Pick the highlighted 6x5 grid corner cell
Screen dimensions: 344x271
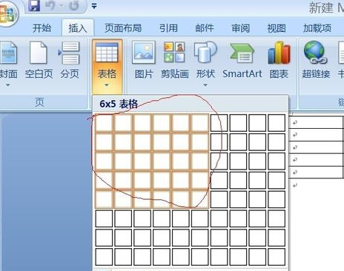pyautogui.click(x=200, y=199)
